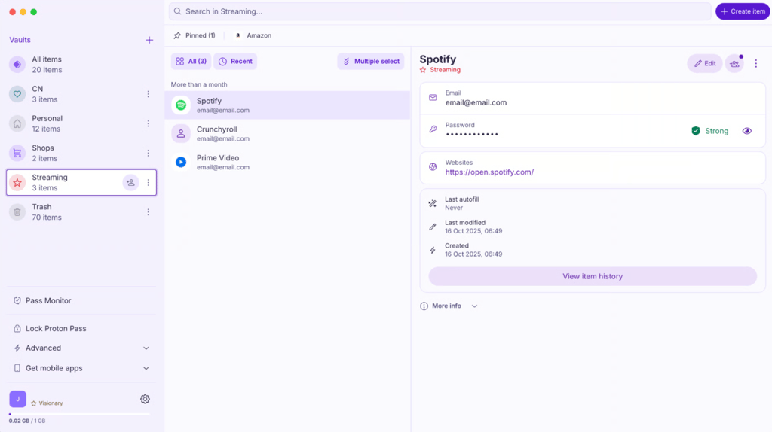Expand the Advanced section
The image size is (772, 432).
pos(81,348)
